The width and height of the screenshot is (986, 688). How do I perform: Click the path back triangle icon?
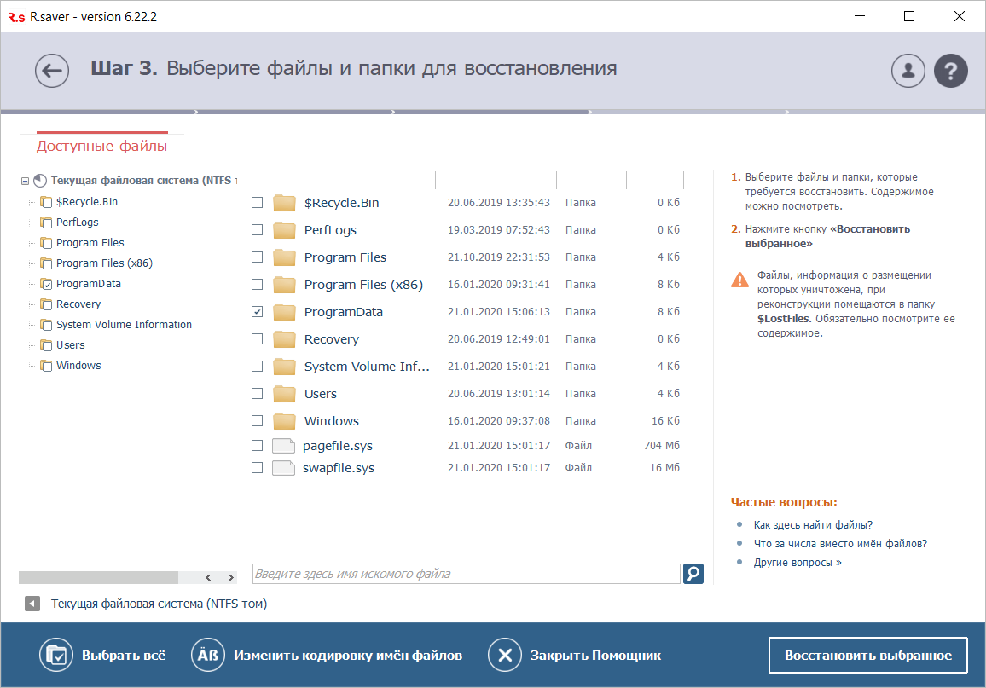click(x=32, y=604)
